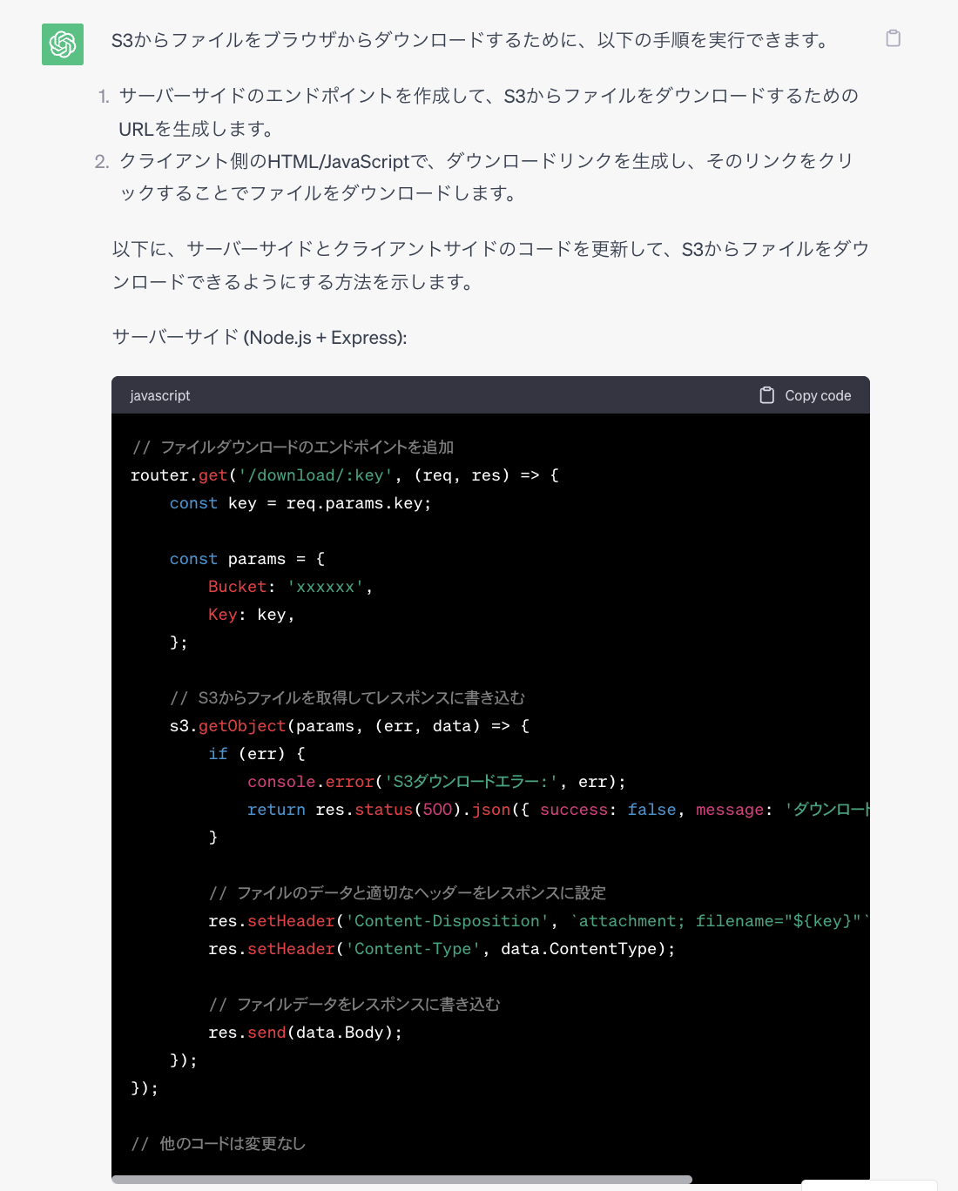This screenshot has width=958, height=1191.
Task: Click the Content-Disposition setHeader line
Action: 488,920
